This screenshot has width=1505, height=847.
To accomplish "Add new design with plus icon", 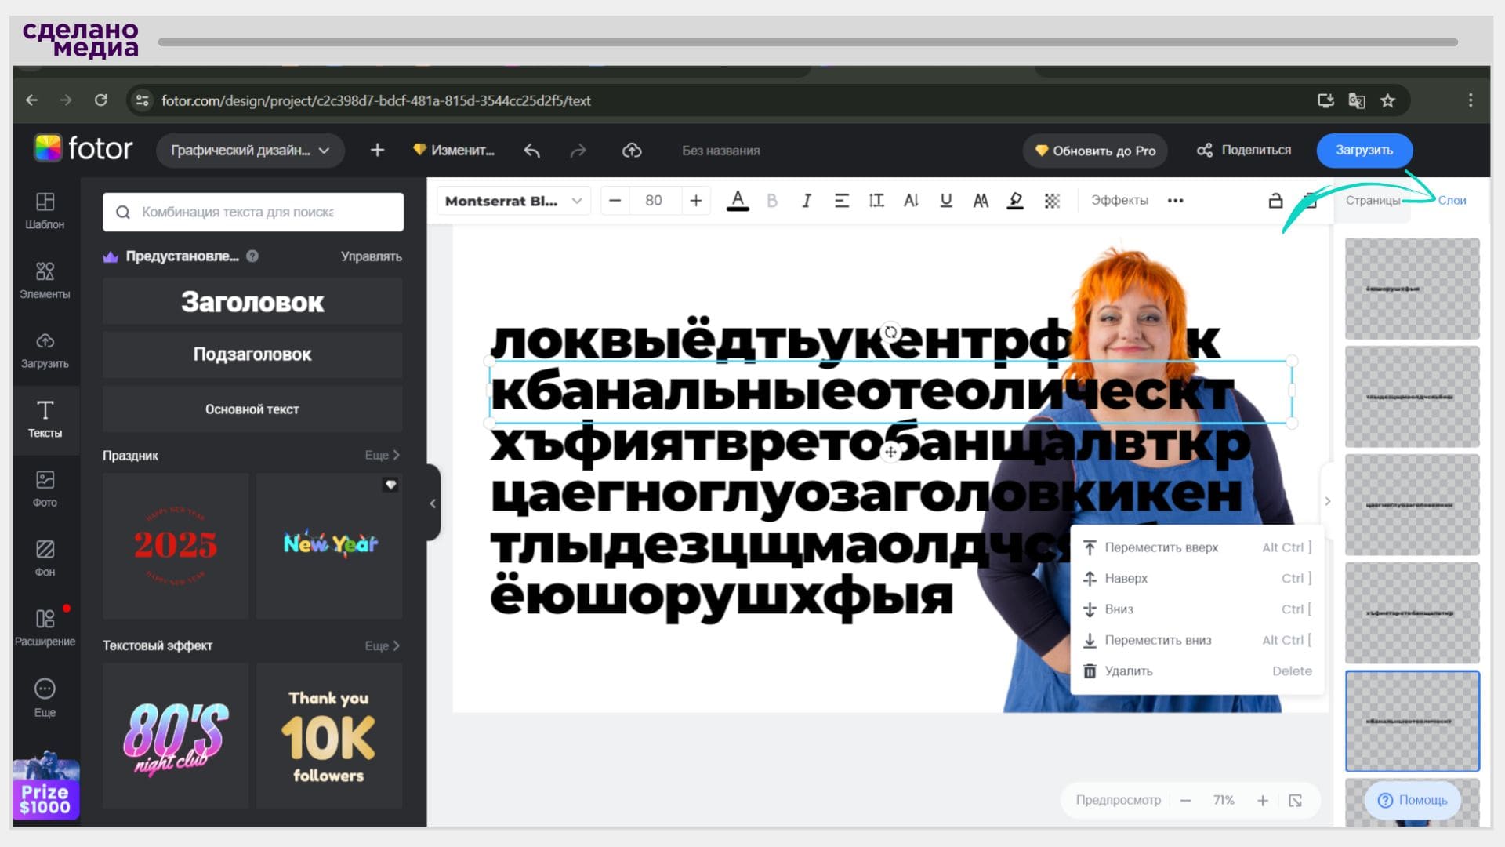I will [377, 150].
